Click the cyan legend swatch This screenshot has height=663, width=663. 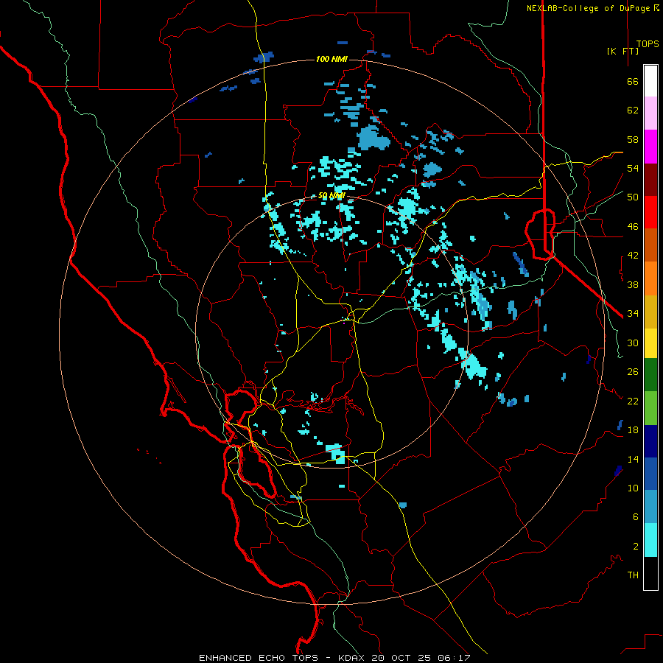tap(650, 540)
